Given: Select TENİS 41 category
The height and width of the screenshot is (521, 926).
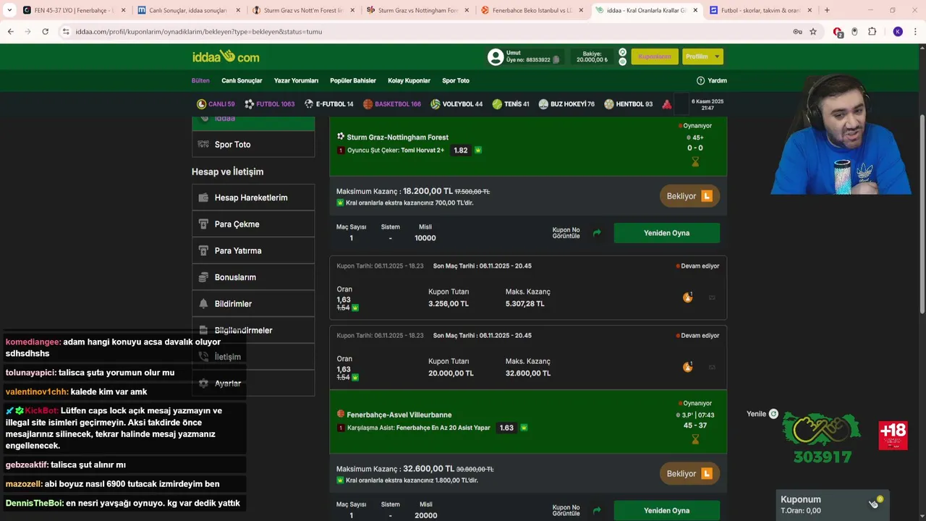Looking at the screenshot, I should [x=511, y=104].
